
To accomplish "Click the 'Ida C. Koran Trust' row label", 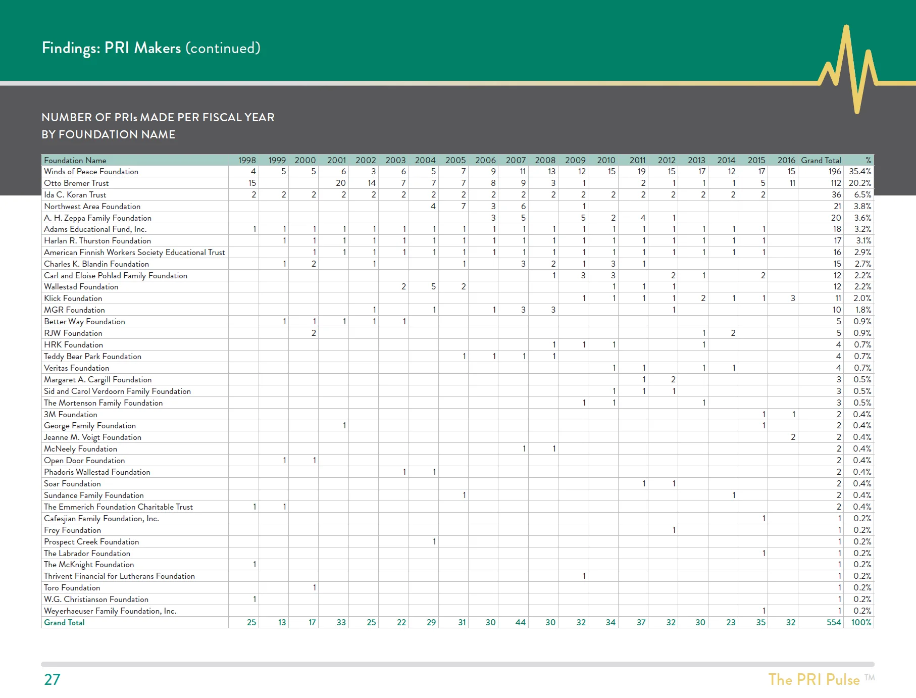I will (x=75, y=195).
